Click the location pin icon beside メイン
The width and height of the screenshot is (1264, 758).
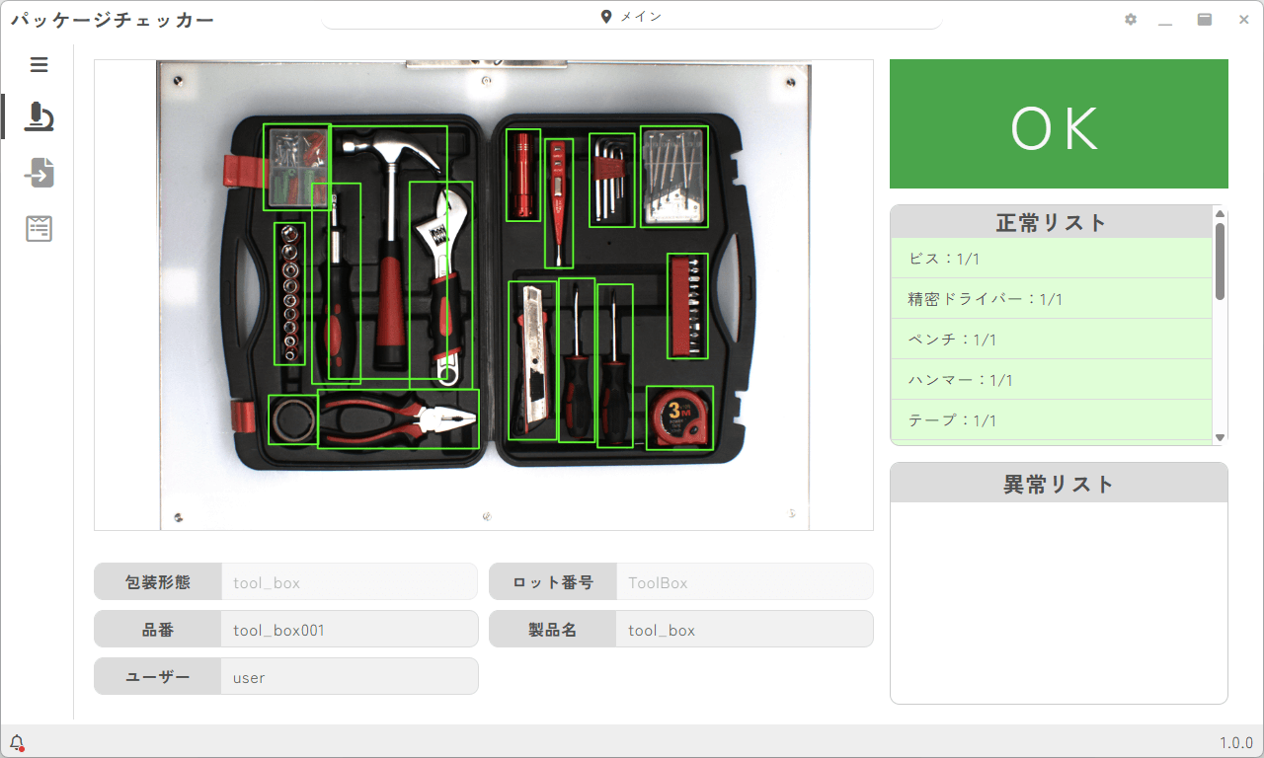(605, 16)
